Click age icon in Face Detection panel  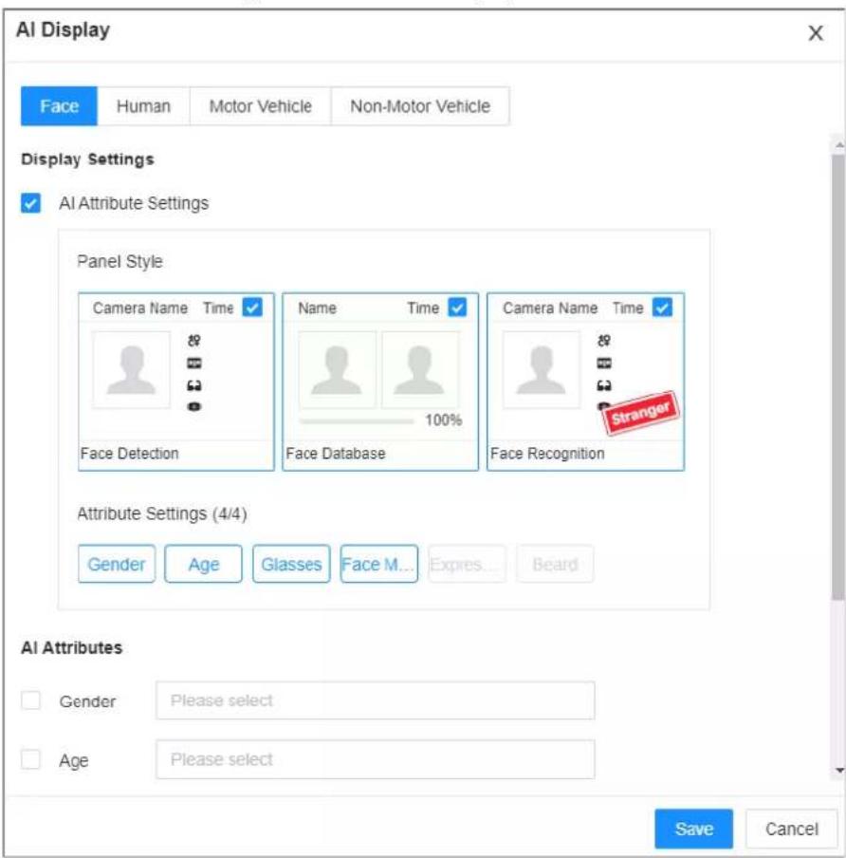point(194,363)
